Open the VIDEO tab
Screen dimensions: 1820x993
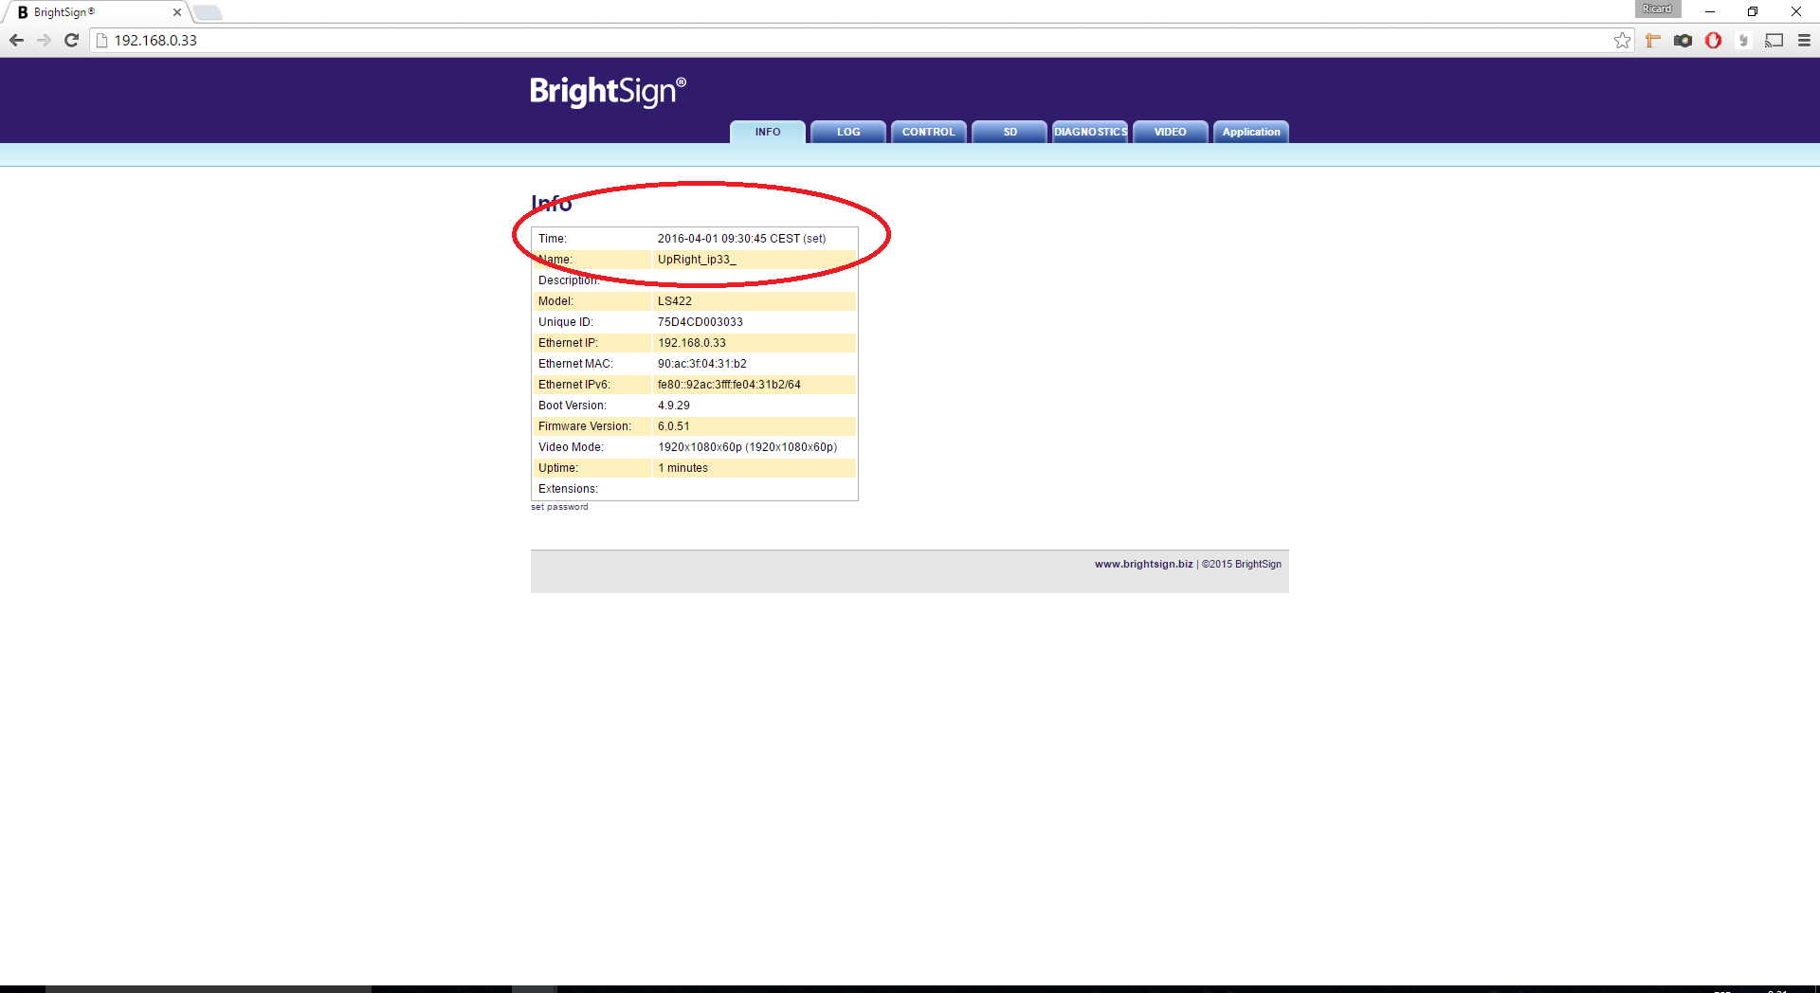pyautogui.click(x=1171, y=132)
